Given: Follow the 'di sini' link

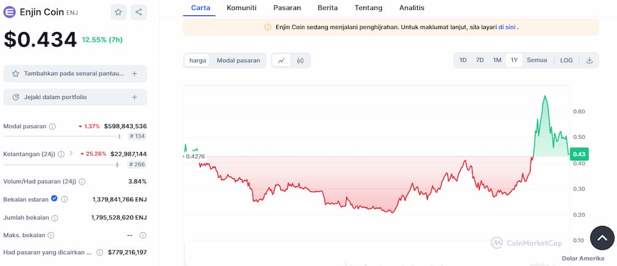Looking at the screenshot, I should [x=507, y=27].
